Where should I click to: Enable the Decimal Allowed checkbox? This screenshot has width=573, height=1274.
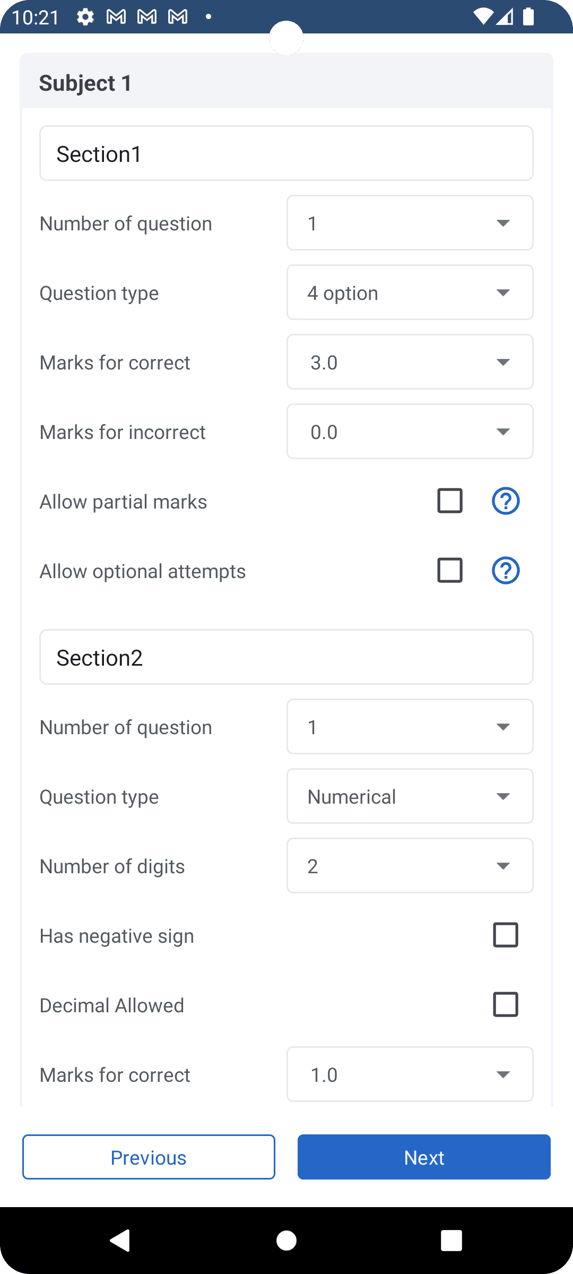coord(505,1005)
